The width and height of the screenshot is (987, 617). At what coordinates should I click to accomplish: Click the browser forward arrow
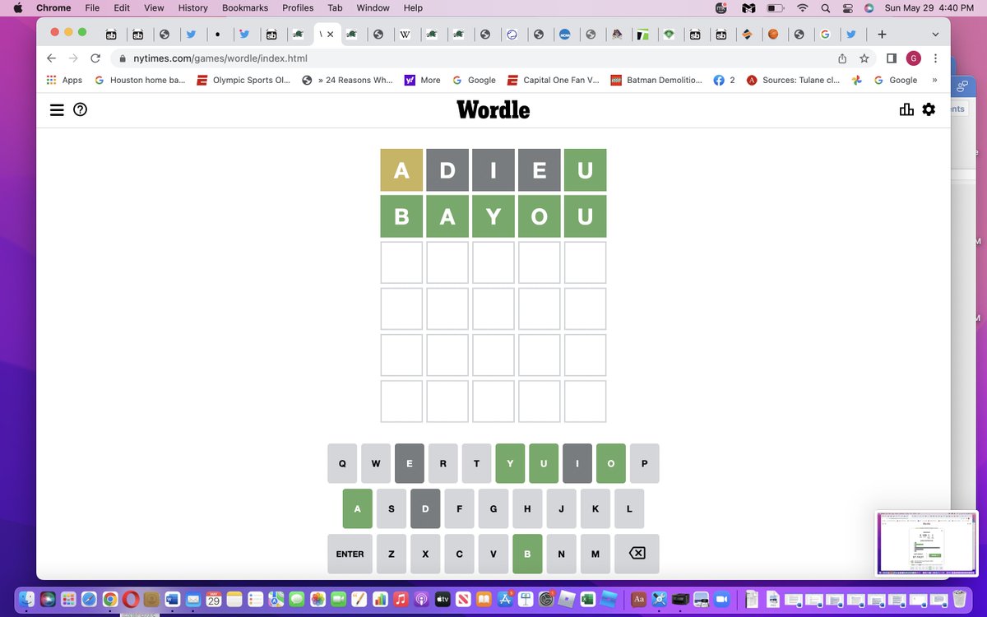pos(73,58)
